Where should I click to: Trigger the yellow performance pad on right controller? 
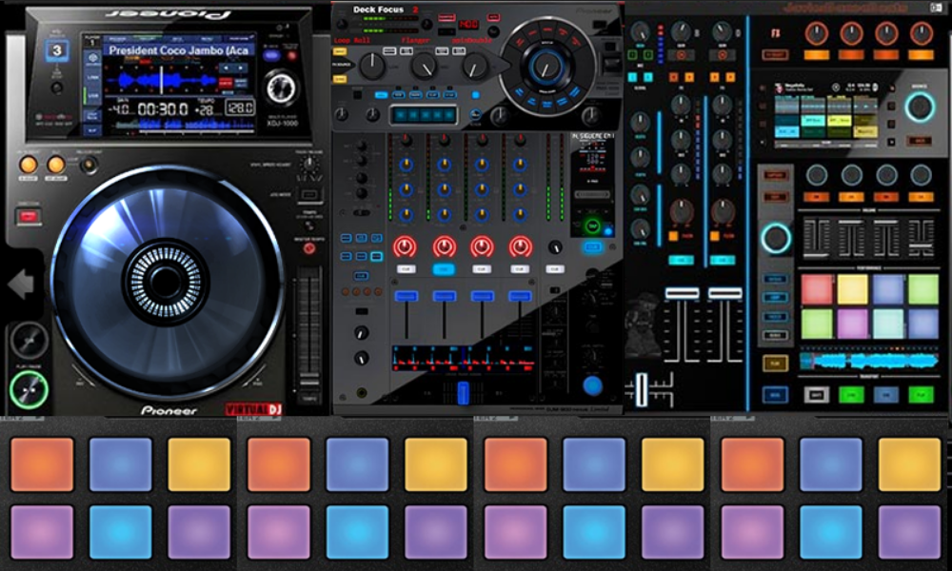tap(852, 289)
